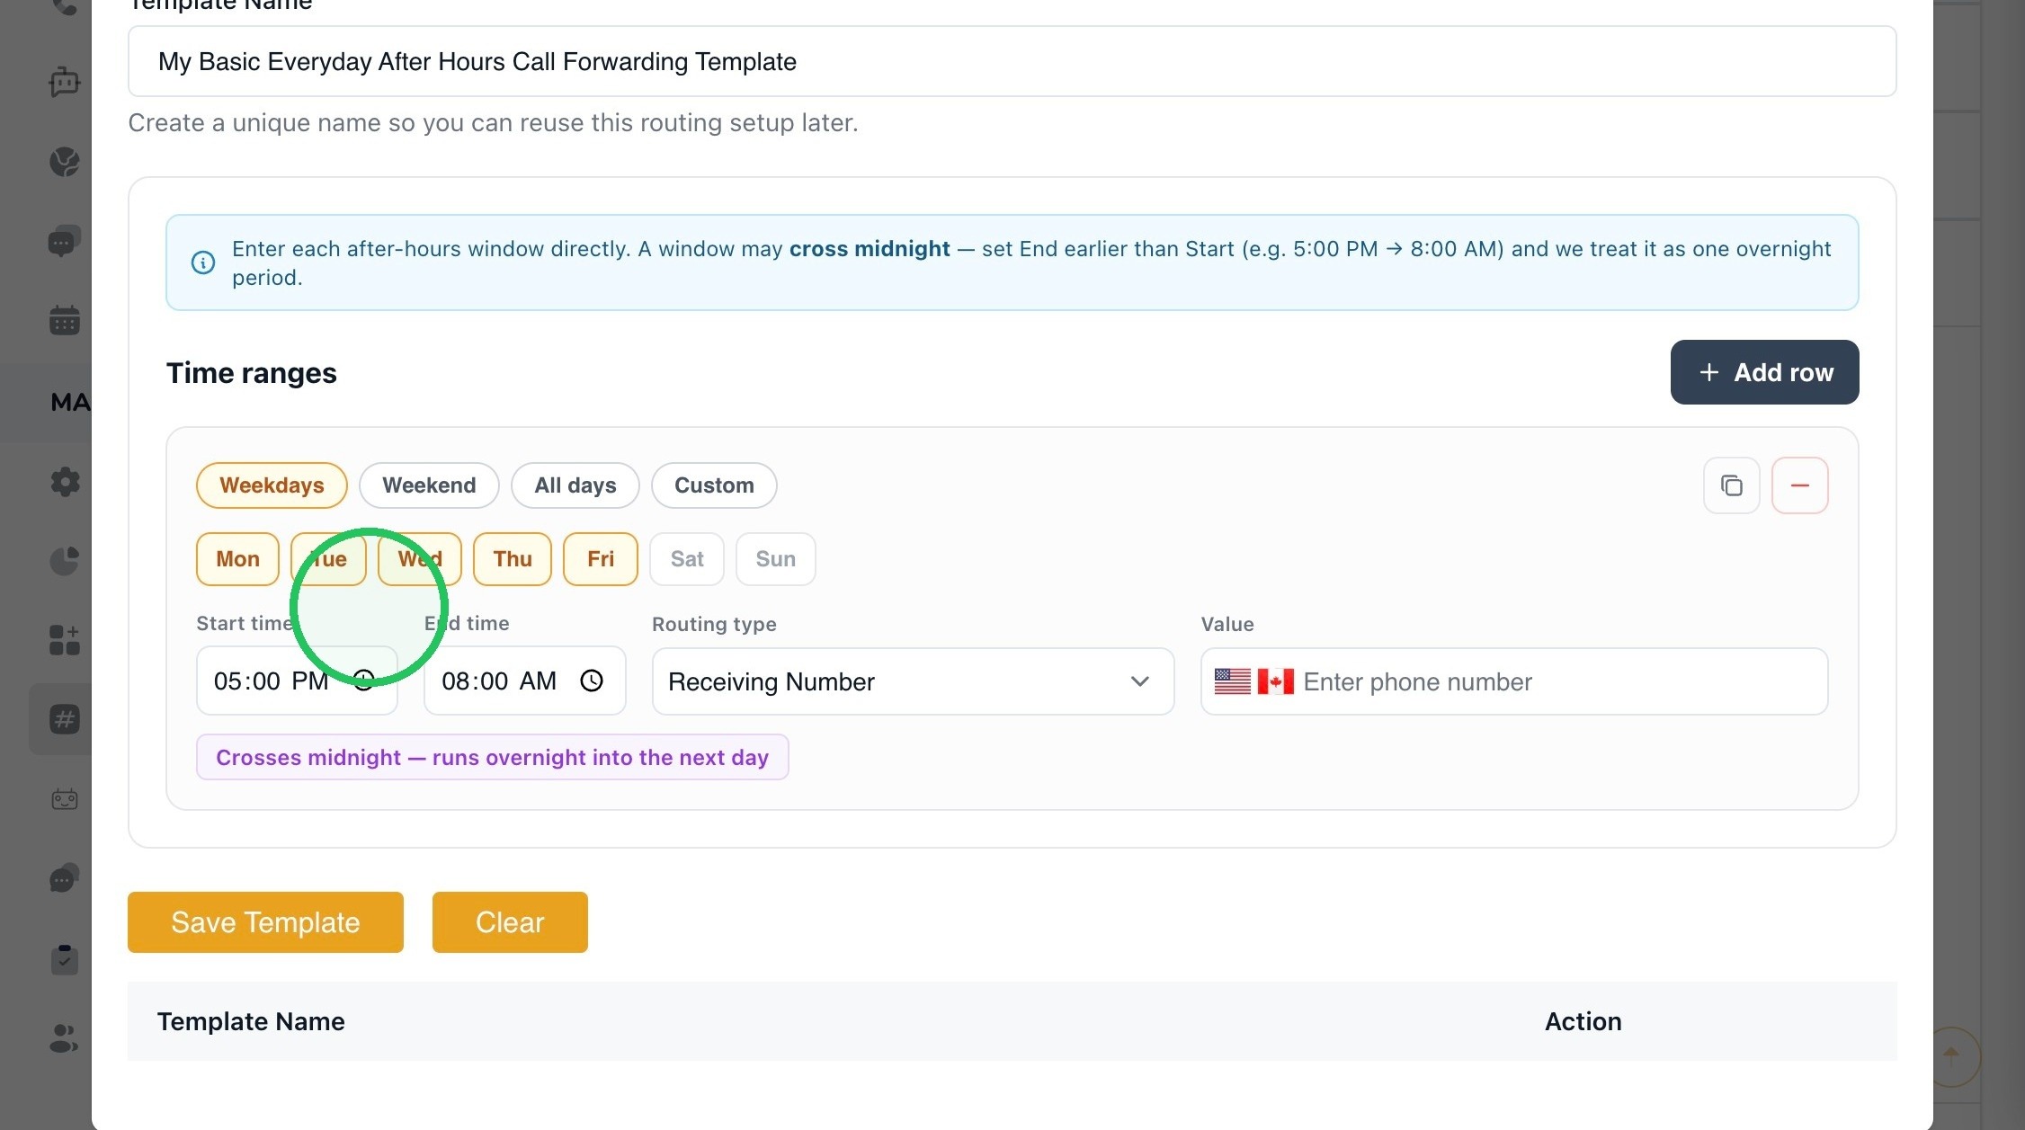The image size is (2025, 1130).
Task: Toggle the Fri day chip
Action: [601, 559]
